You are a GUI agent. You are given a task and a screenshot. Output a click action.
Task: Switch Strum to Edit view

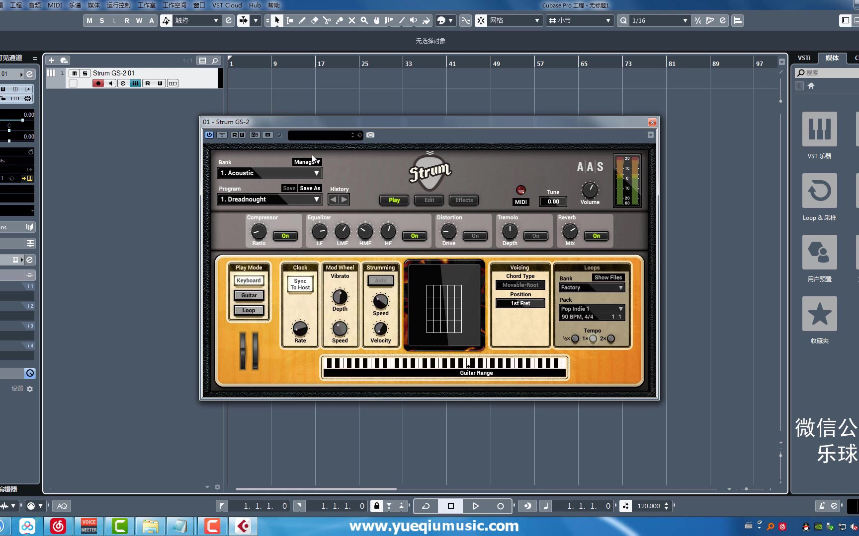[429, 200]
